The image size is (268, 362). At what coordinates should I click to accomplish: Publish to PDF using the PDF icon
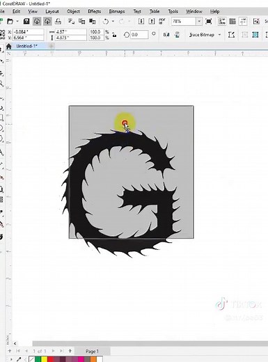coord(162,22)
